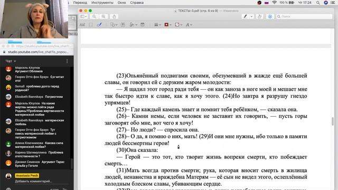
Task: Click the lock icon beside studio.youtube.com
Action: click(4, 52)
